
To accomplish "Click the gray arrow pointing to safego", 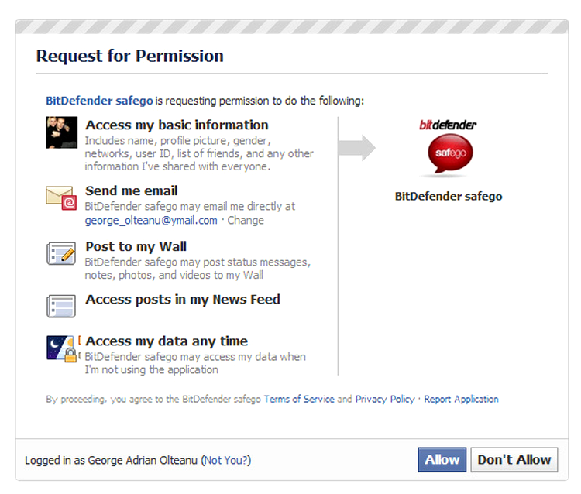I will point(357,148).
